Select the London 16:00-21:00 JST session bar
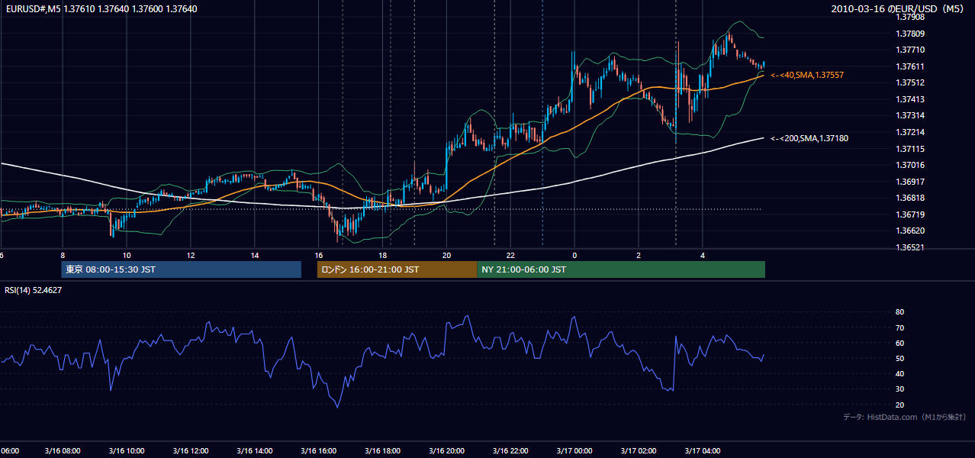The width and height of the screenshot is (975, 458). (x=397, y=269)
